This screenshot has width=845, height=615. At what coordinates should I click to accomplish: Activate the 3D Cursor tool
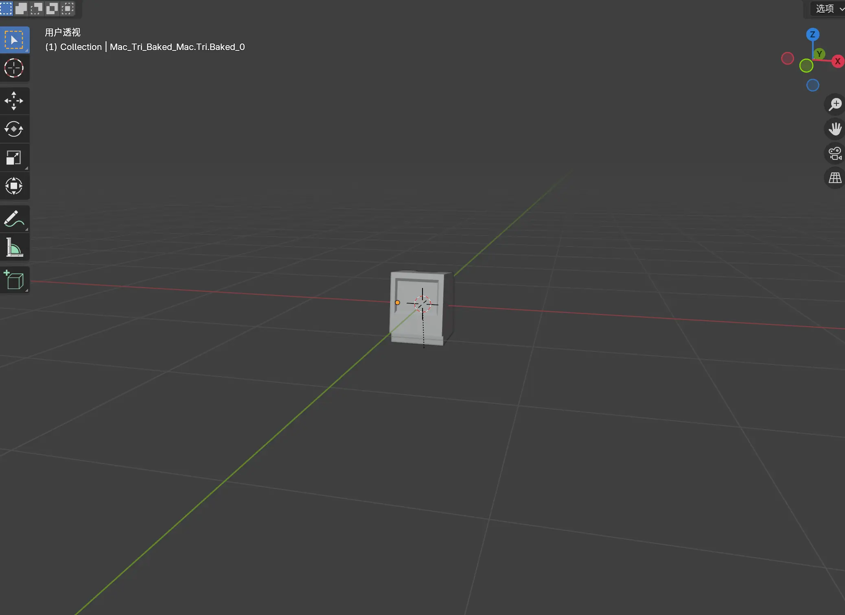click(14, 68)
